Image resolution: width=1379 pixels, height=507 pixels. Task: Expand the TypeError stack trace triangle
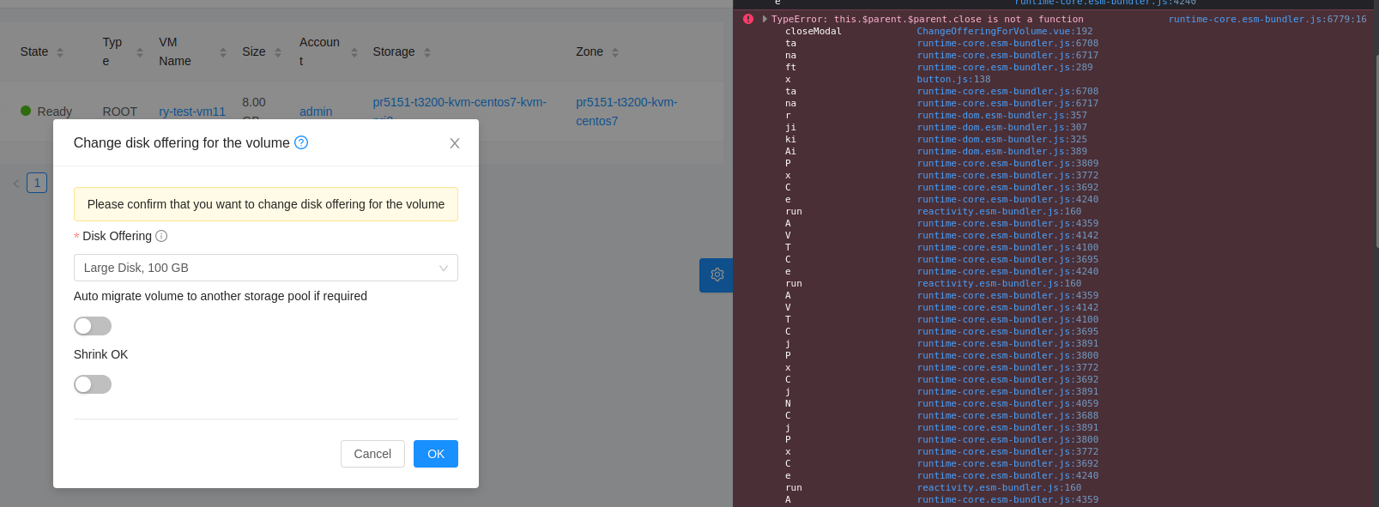tap(765, 19)
